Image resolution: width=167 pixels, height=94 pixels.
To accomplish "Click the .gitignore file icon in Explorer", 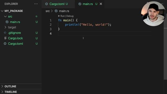I will point(5,33).
